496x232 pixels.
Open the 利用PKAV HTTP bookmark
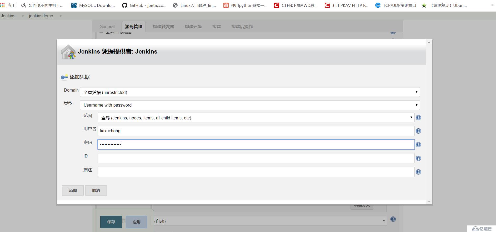(x=347, y=5)
